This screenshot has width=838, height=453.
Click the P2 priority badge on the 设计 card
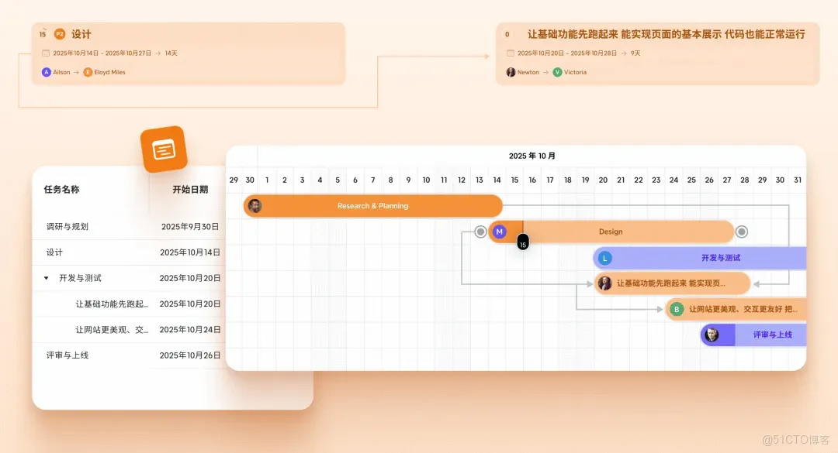59,34
